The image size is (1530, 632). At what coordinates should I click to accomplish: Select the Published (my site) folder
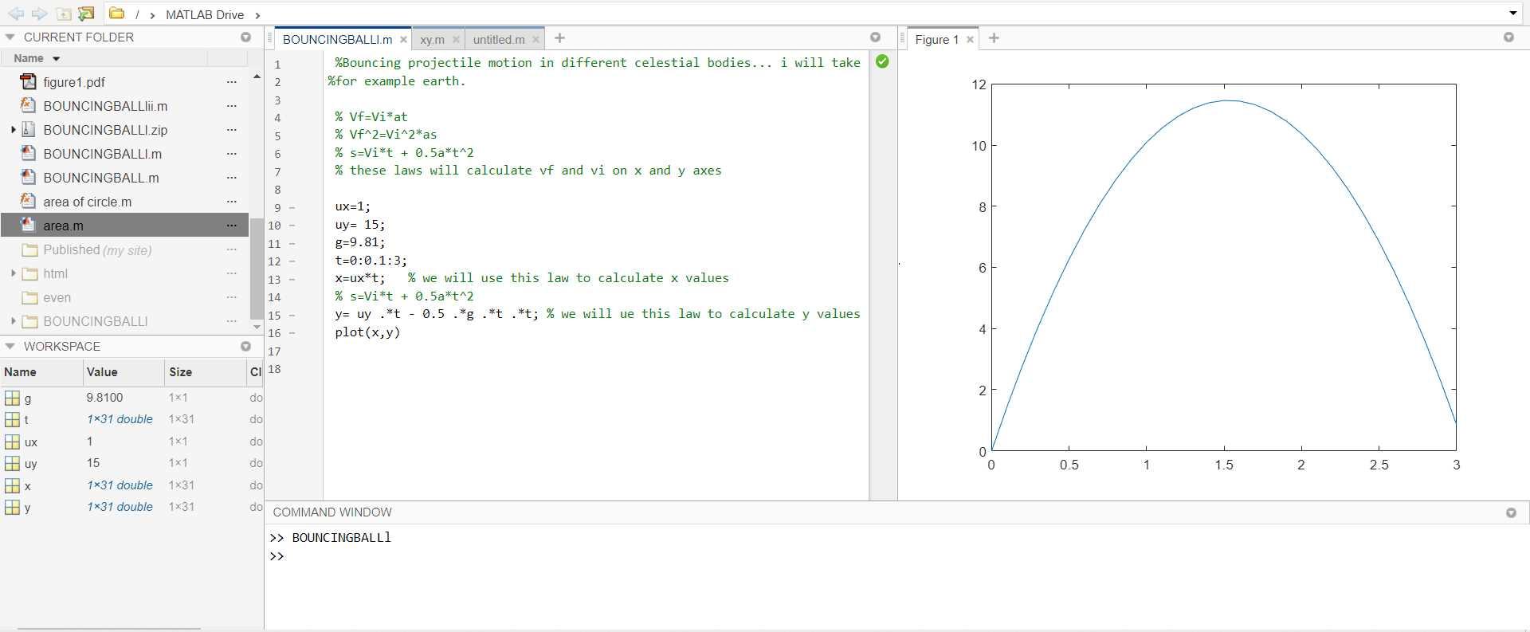[x=97, y=249]
